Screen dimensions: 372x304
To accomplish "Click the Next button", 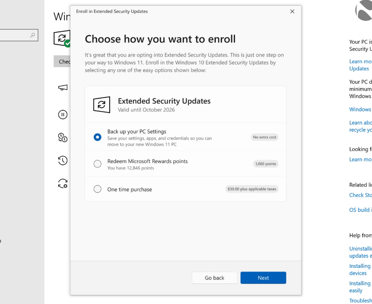I will point(263,278).
